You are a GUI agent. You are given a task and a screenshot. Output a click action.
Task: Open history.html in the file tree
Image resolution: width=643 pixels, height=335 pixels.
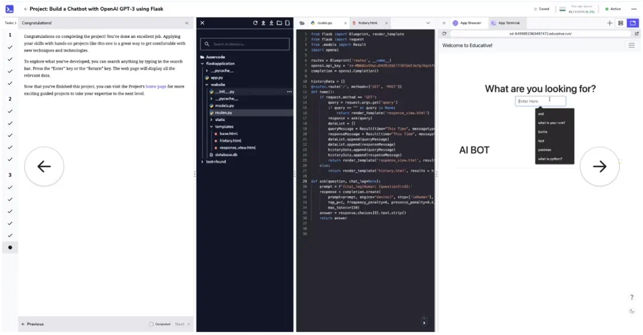[230, 141]
